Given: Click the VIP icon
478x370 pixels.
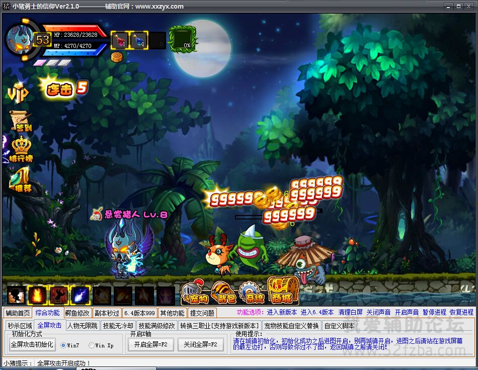Looking at the screenshot, I should pyautogui.click(x=18, y=93).
